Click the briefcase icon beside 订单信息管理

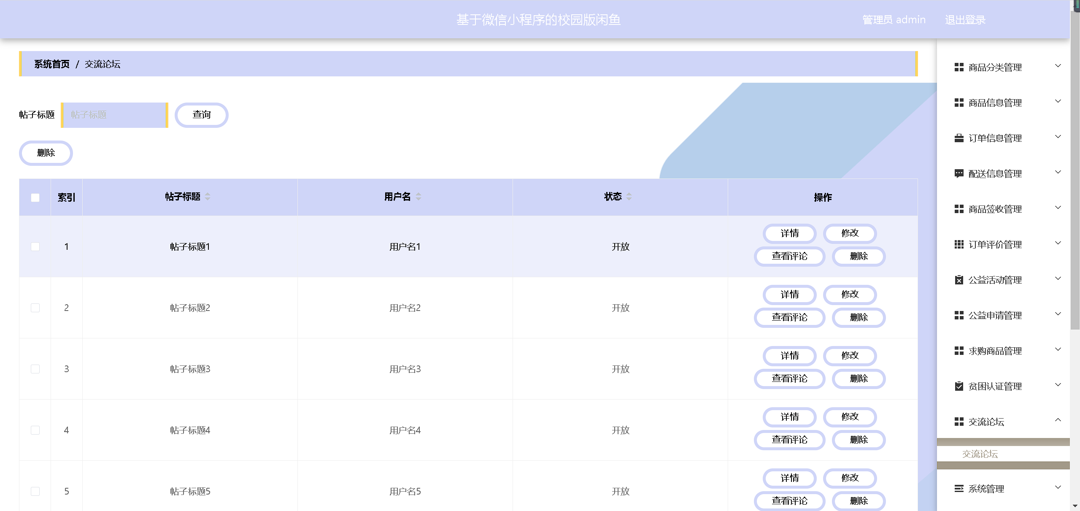pos(959,138)
